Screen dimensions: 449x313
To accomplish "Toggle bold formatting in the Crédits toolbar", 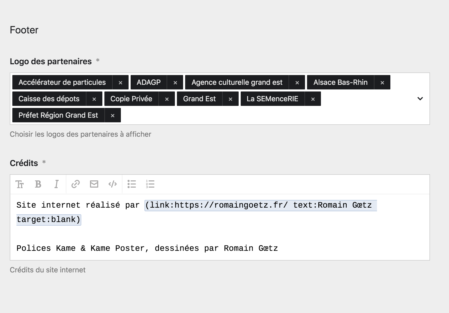I will pyautogui.click(x=38, y=184).
